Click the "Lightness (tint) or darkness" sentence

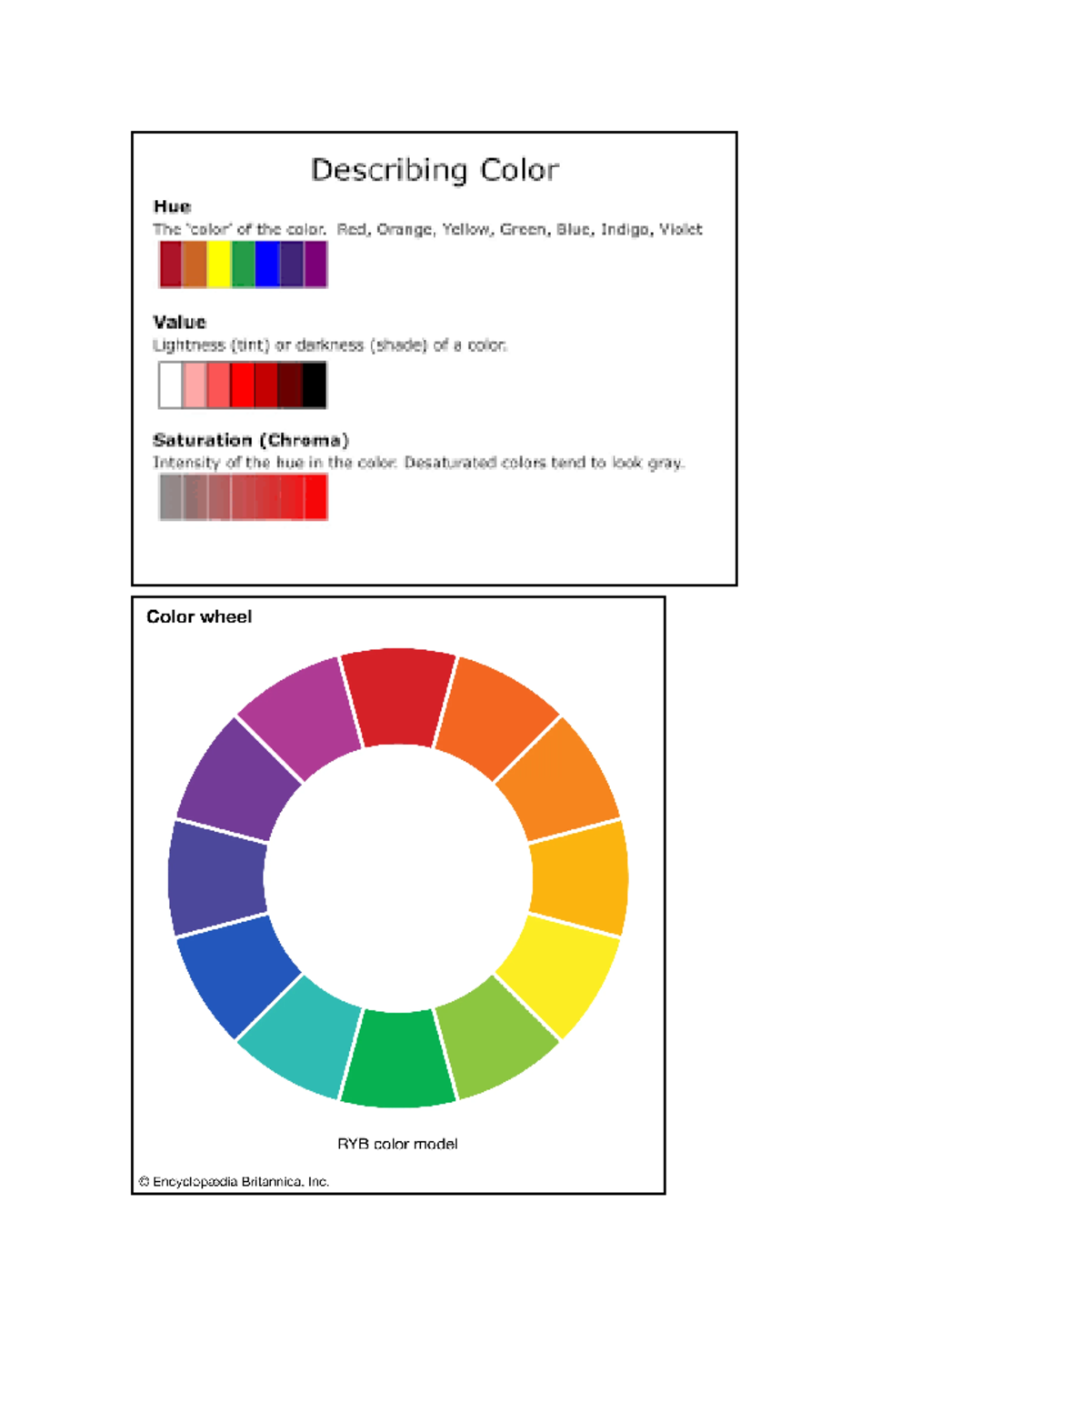click(330, 345)
